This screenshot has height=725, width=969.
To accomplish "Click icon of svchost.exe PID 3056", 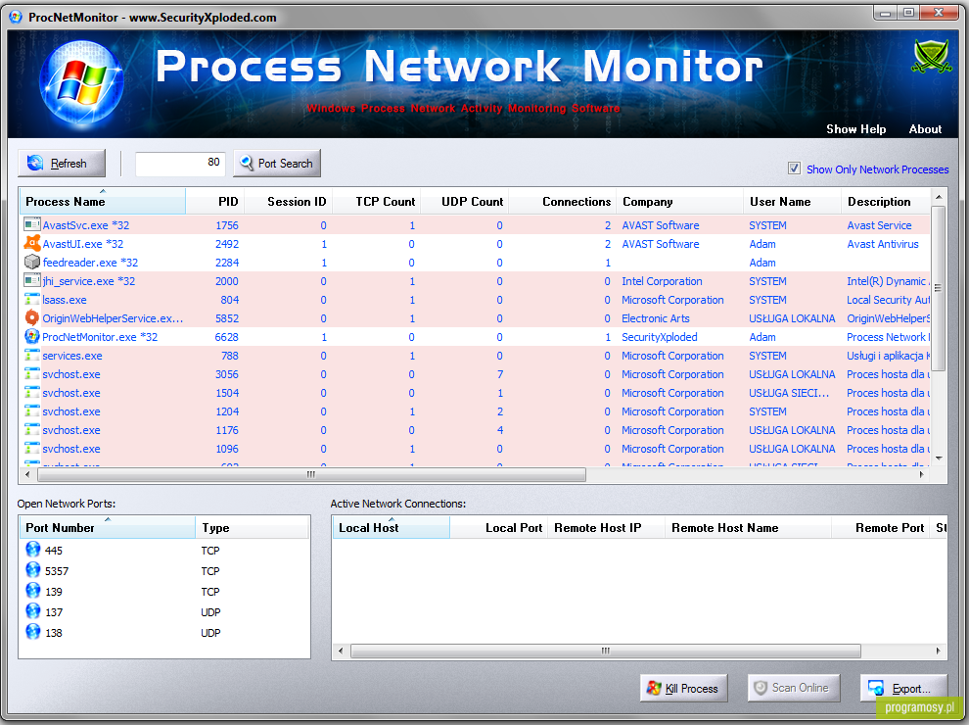I will [32, 373].
